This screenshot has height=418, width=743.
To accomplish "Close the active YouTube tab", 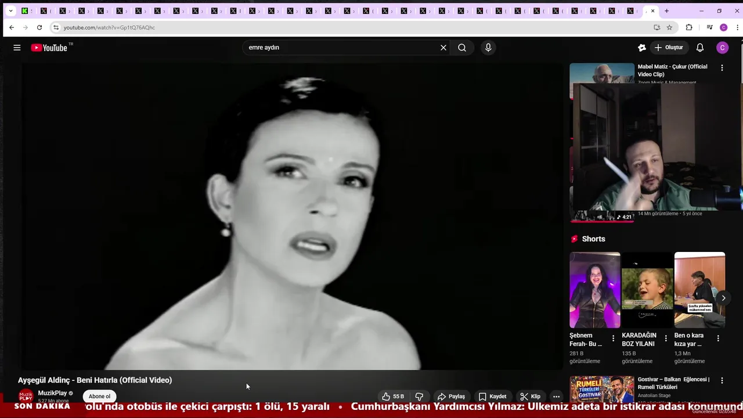I will point(652,10).
